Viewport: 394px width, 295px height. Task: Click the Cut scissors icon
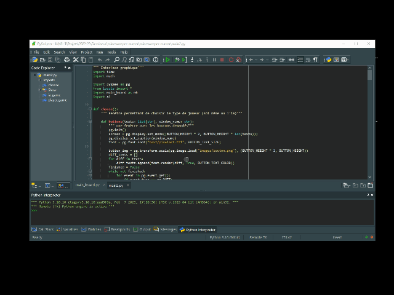[x=76, y=60]
